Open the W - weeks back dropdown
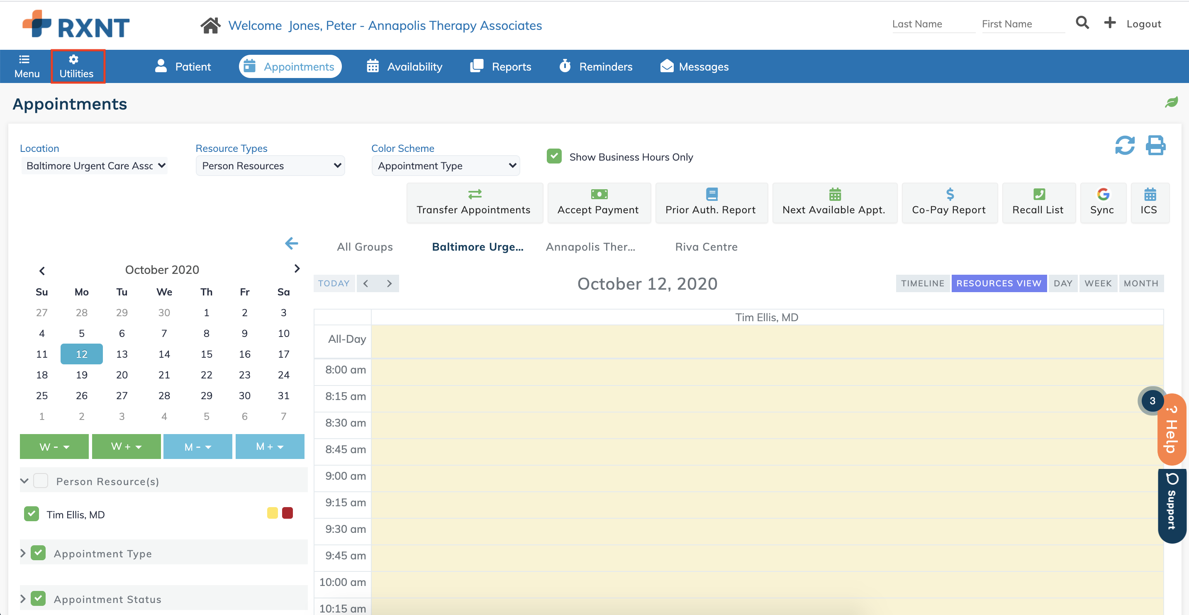This screenshot has width=1189, height=615. (x=54, y=447)
